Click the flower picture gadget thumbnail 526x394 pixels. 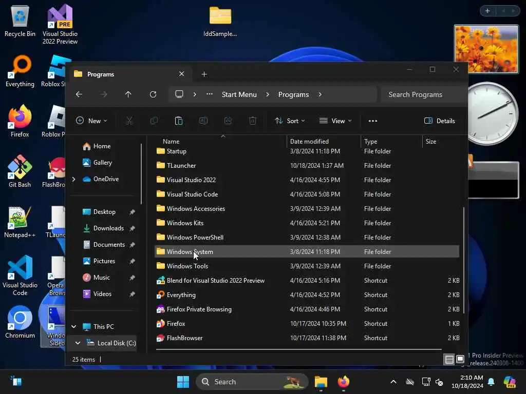(x=486, y=49)
